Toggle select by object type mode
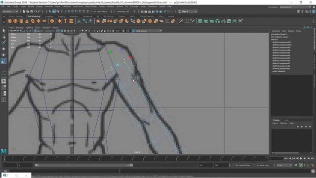This screenshot has height=178, width=316. (x=54, y=11)
